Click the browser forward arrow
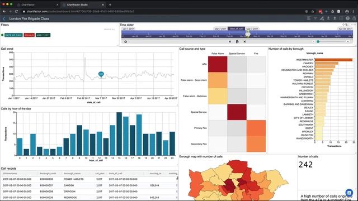This screenshot has height=201, width=358. pyautogui.click(x=10, y=11)
